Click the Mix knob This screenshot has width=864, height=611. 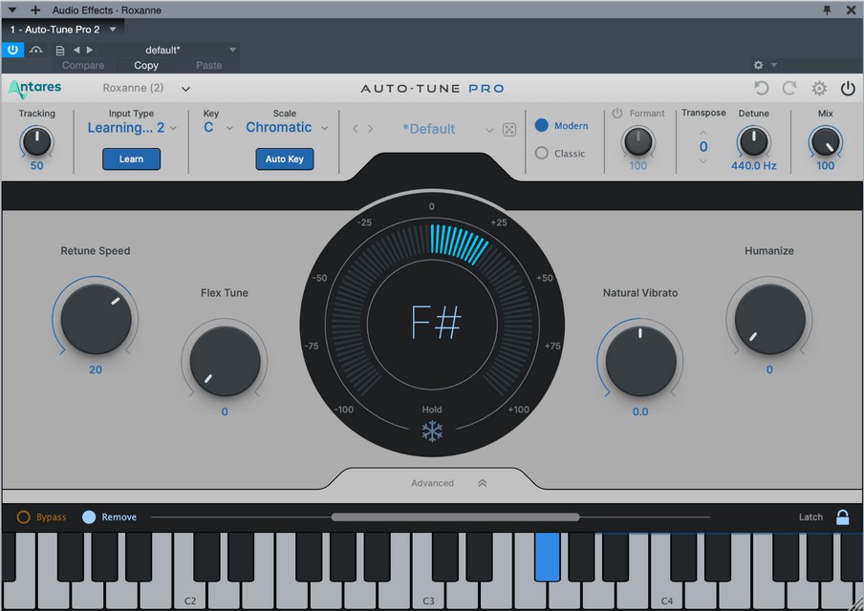click(825, 141)
